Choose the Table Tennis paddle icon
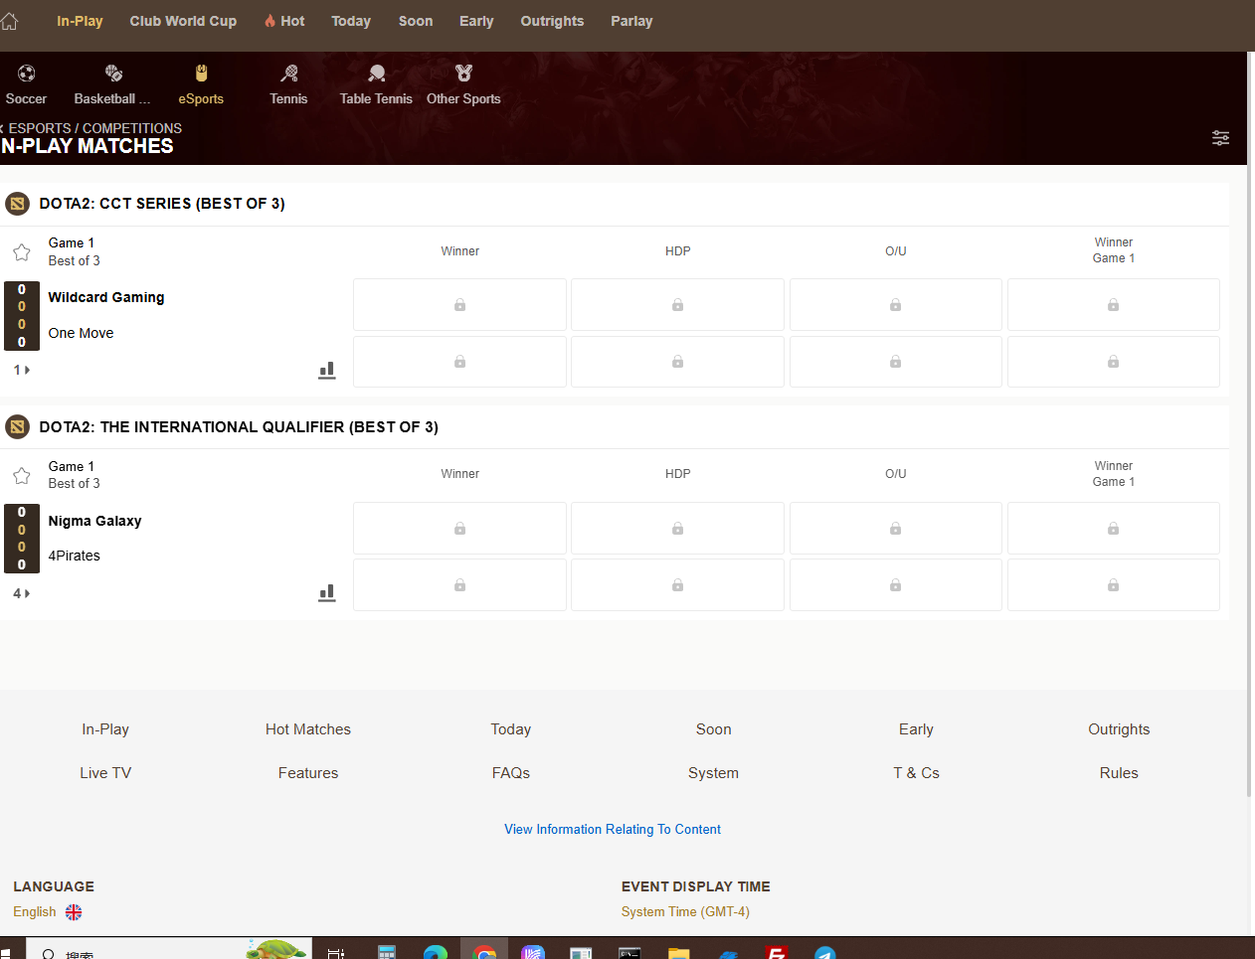This screenshot has height=959, width=1255. [x=376, y=74]
